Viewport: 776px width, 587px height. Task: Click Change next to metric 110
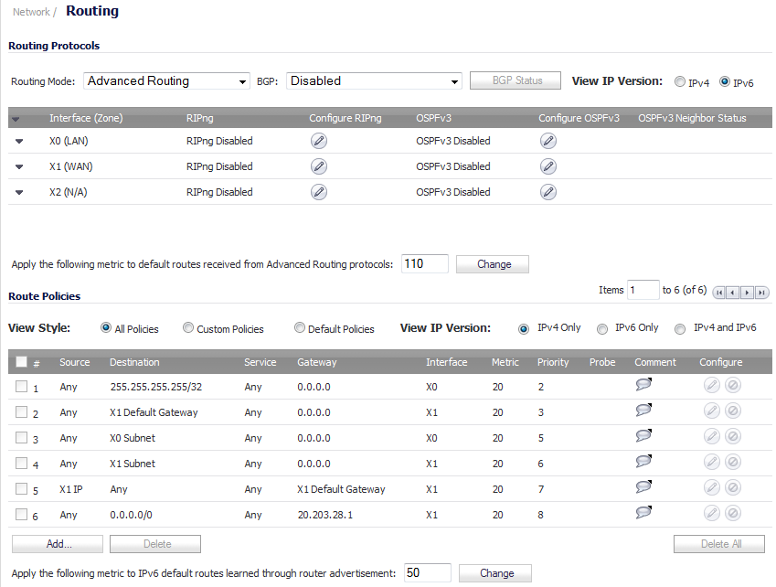[x=494, y=264]
